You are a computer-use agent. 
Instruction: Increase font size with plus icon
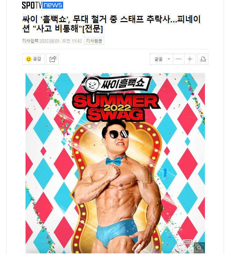tap(190, 59)
